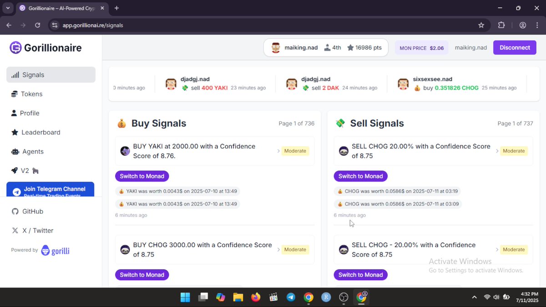Viewport: 546px width, 307px height.
Task: Click maiking.nad text beside Disconnect
Action: 471,47
